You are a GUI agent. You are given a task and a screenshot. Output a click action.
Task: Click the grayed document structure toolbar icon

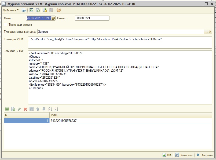(51, 10)
